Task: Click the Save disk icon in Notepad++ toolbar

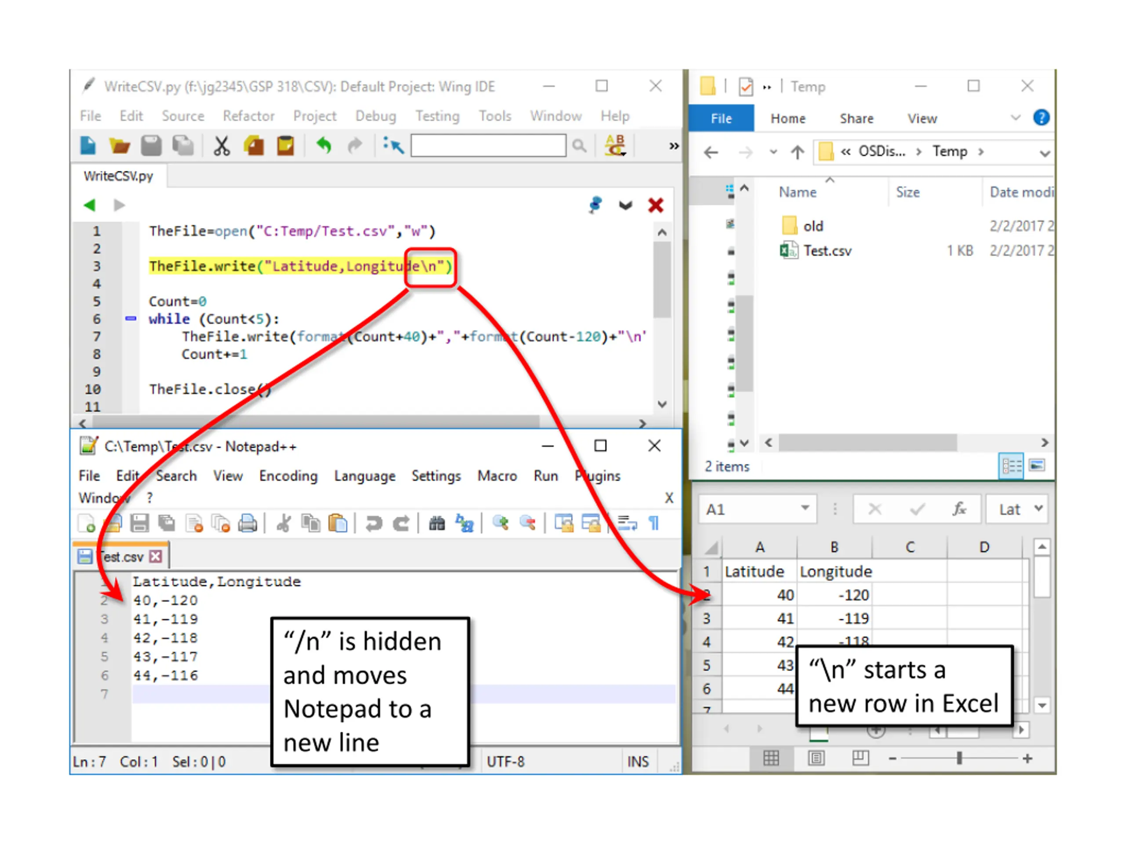Action: 139,523
